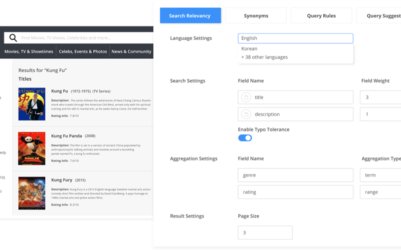Click the 'Page Size' label
Viewport: 401px width, 250px height.
[x=249, y=216]
